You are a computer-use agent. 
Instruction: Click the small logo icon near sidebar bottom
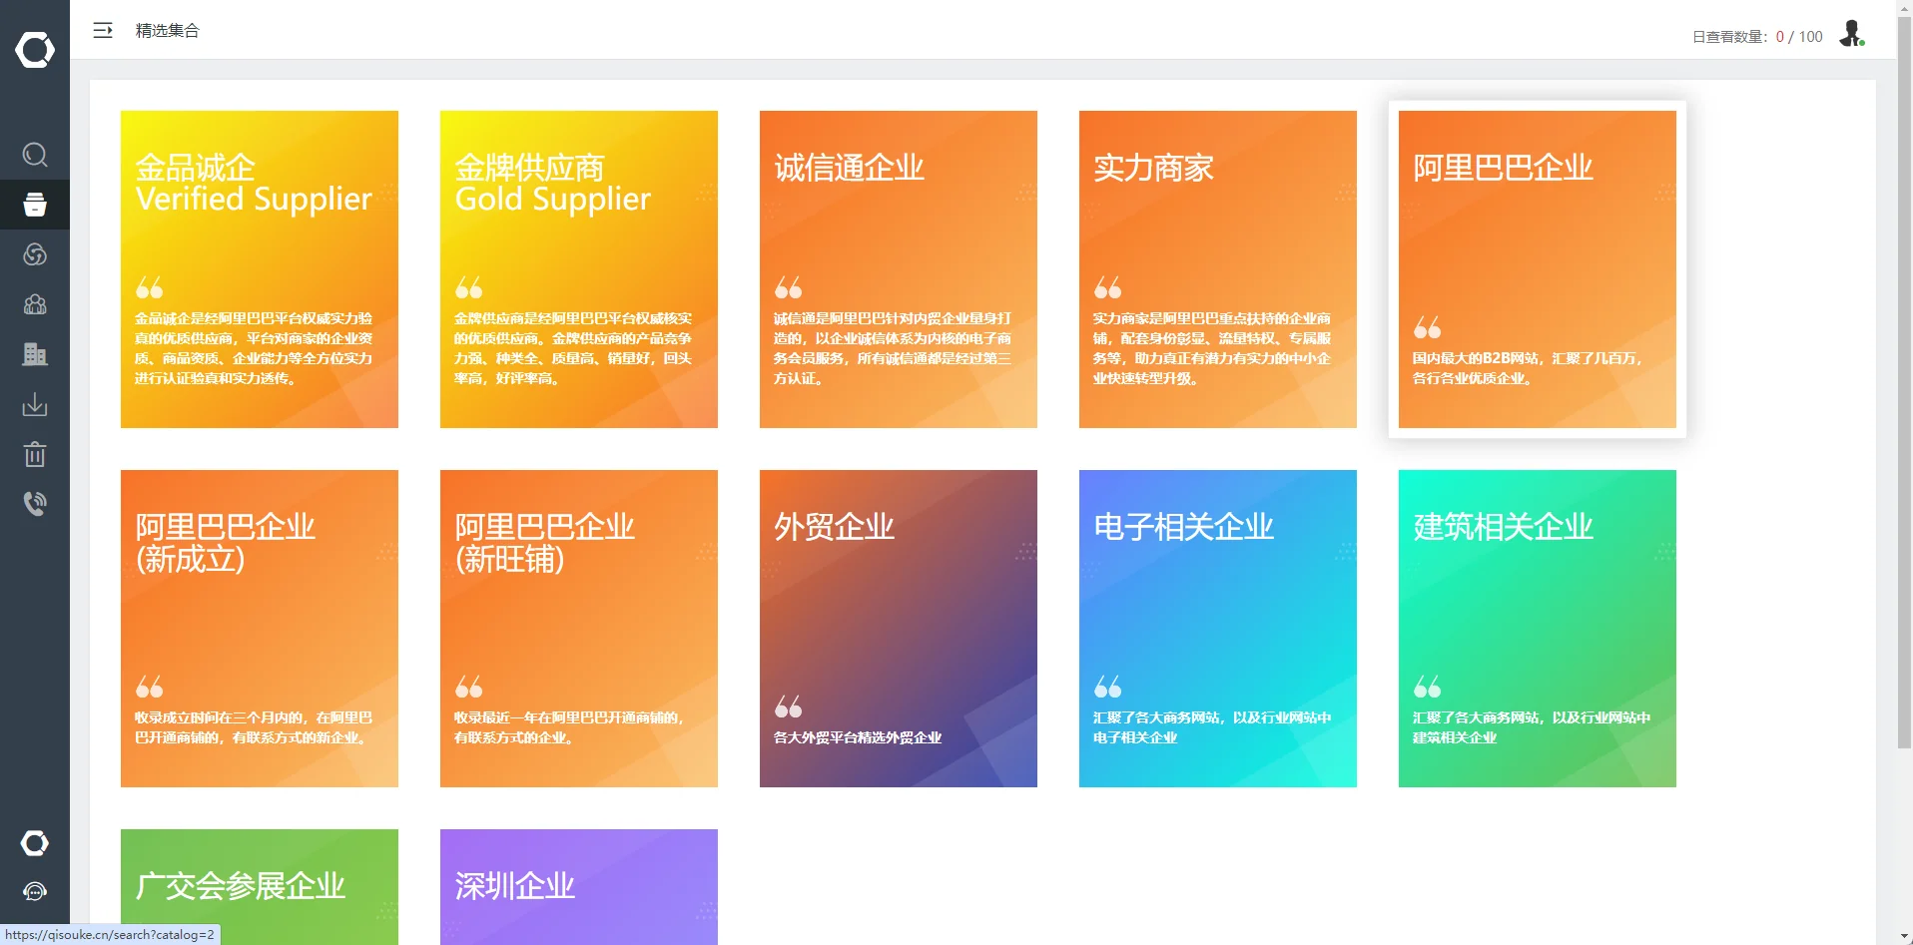coord(35,843)
